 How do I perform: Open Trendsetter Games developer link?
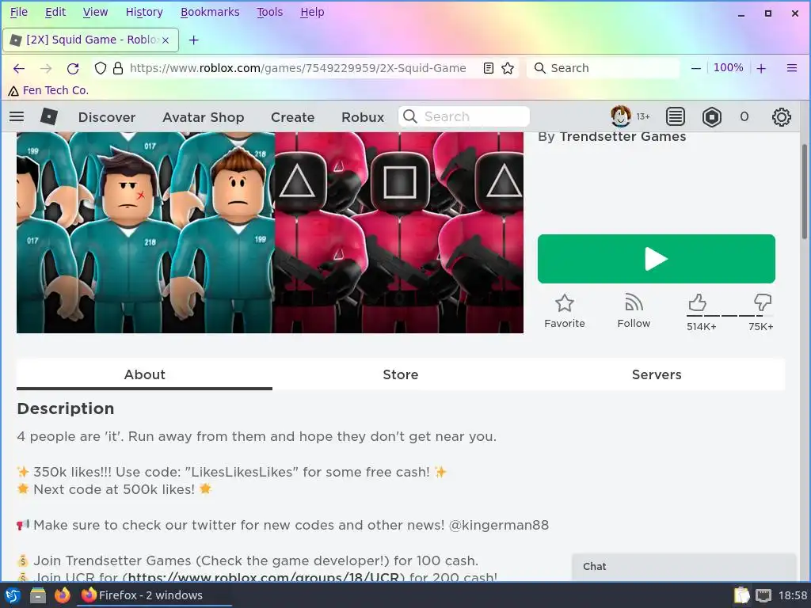click(623, 136)
